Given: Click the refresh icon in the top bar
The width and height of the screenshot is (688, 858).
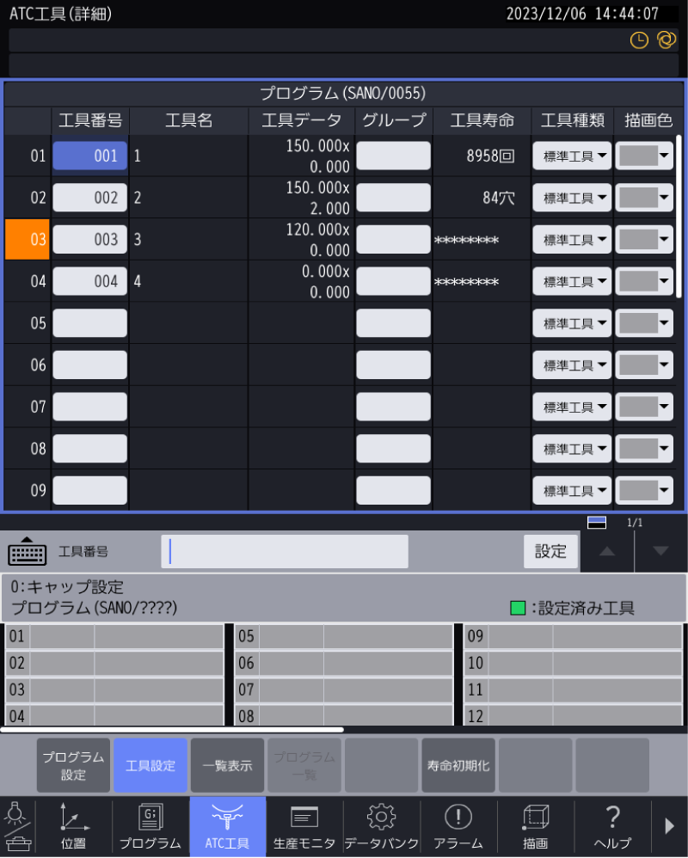Looking at the screenshot, I should click(x=666, y=40).
